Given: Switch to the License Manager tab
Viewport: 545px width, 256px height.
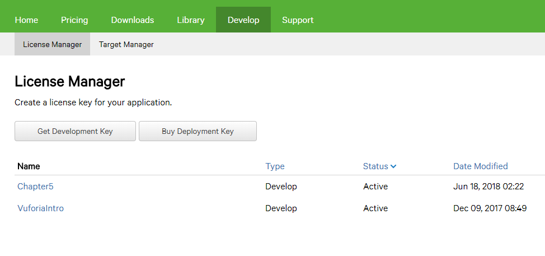Looking at the screenshot, I should click(52, 44).
